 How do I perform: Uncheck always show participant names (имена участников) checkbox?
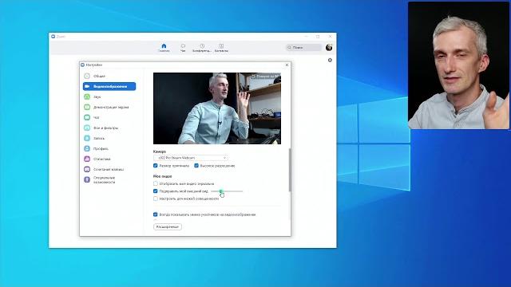tap(156, 214)
